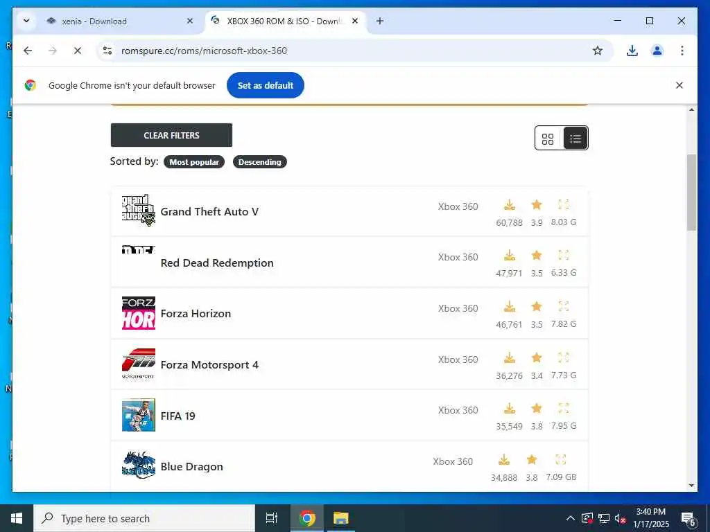Click the Red Dead Redemption file size icon
710x532 pixels.
tap(563, 256)
